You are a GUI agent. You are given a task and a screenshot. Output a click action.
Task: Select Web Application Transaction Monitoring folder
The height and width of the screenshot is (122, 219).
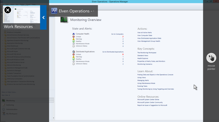coord(20,82)
